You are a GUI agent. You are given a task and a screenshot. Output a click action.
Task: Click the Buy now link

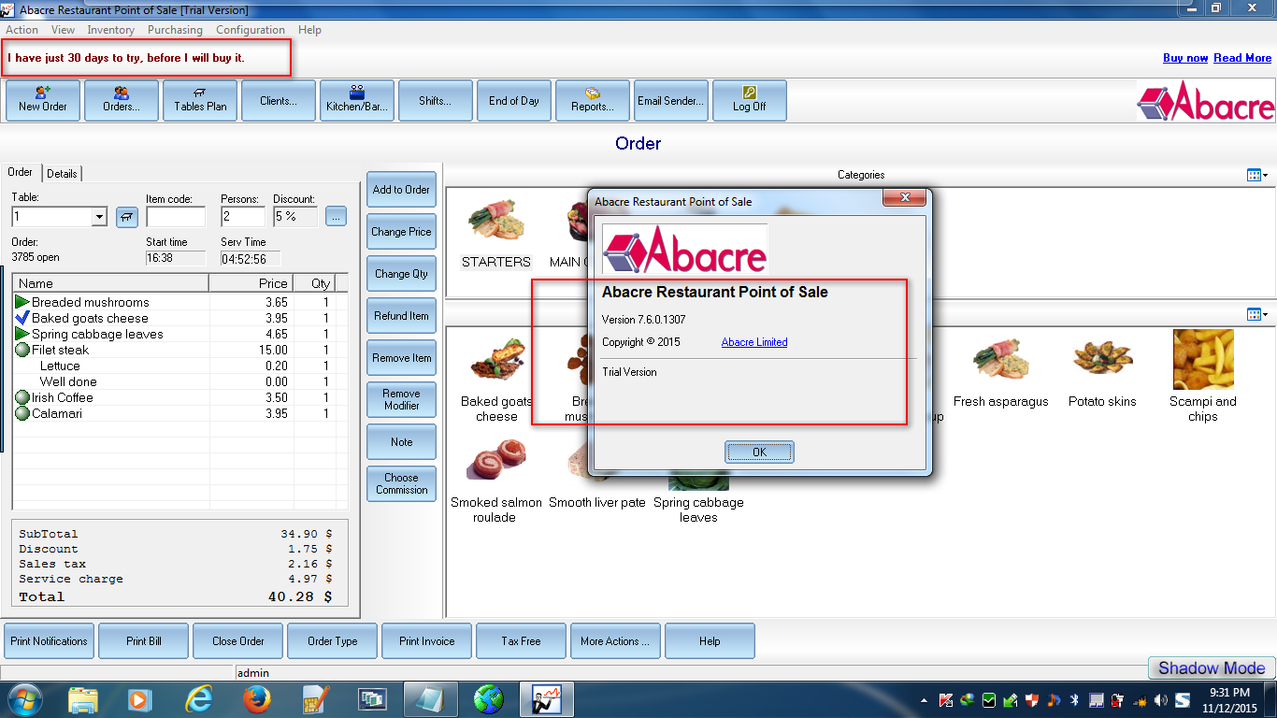1185,58
